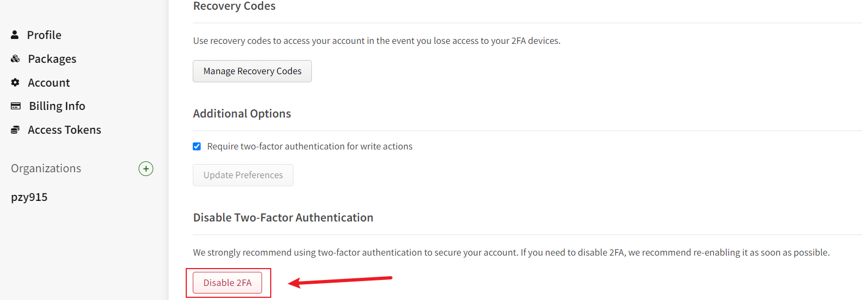The height and width of the screenshot is (300, 862).
Task: Click the Organizations section heading
Action: [x=46, y=168]
